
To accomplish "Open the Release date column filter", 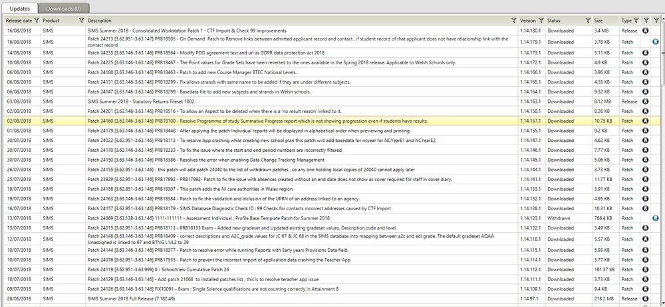I will click(x=37, y=21).
